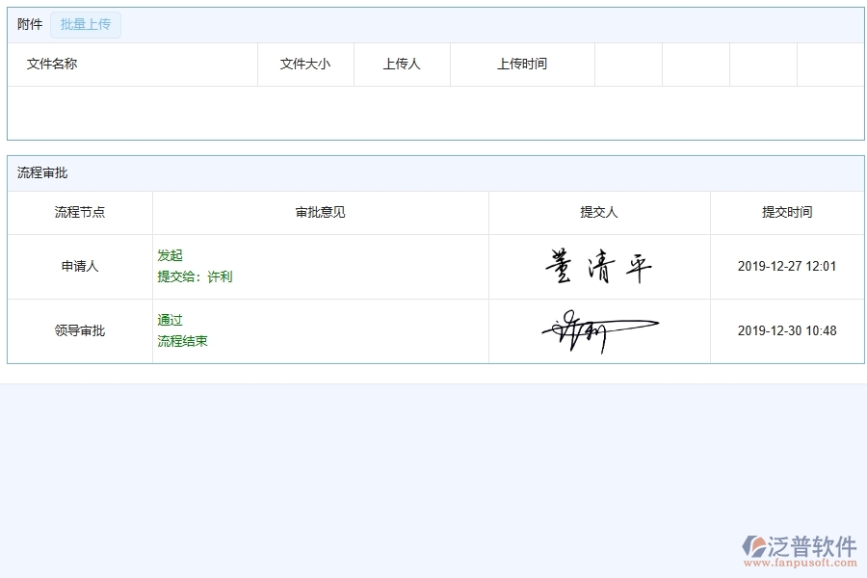The width and height of the screenshot is (867, 578).
Task: Click the 上传人 uploader column header
Action: pyautogui.click(x=402, y=64)
